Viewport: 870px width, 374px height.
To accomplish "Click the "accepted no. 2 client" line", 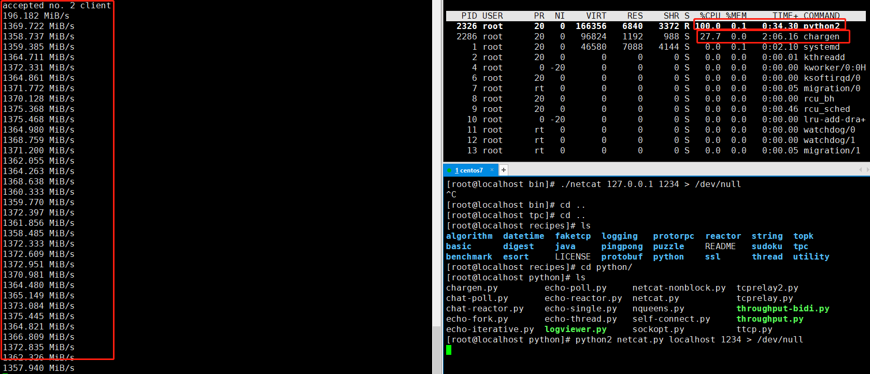I will coord(56,5).
